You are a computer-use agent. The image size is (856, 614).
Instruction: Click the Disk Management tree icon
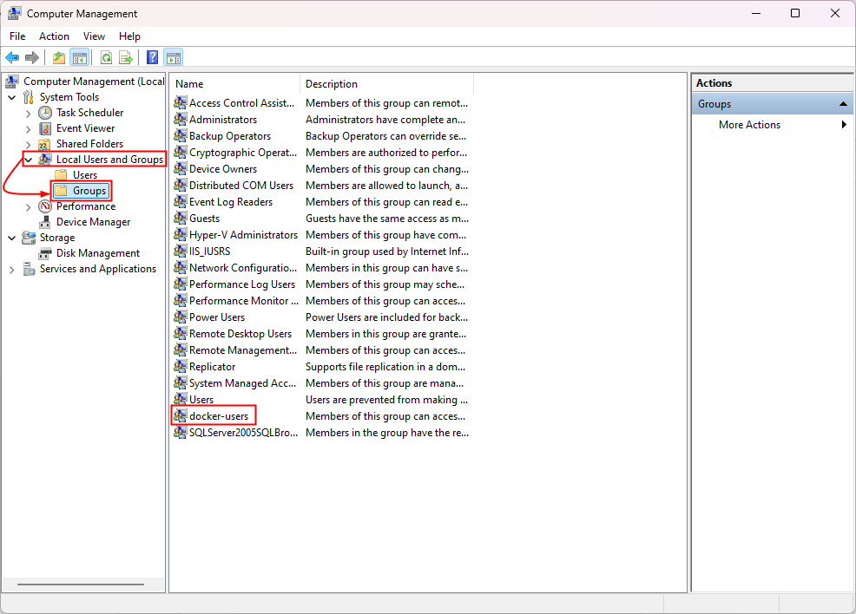(45, 253)
